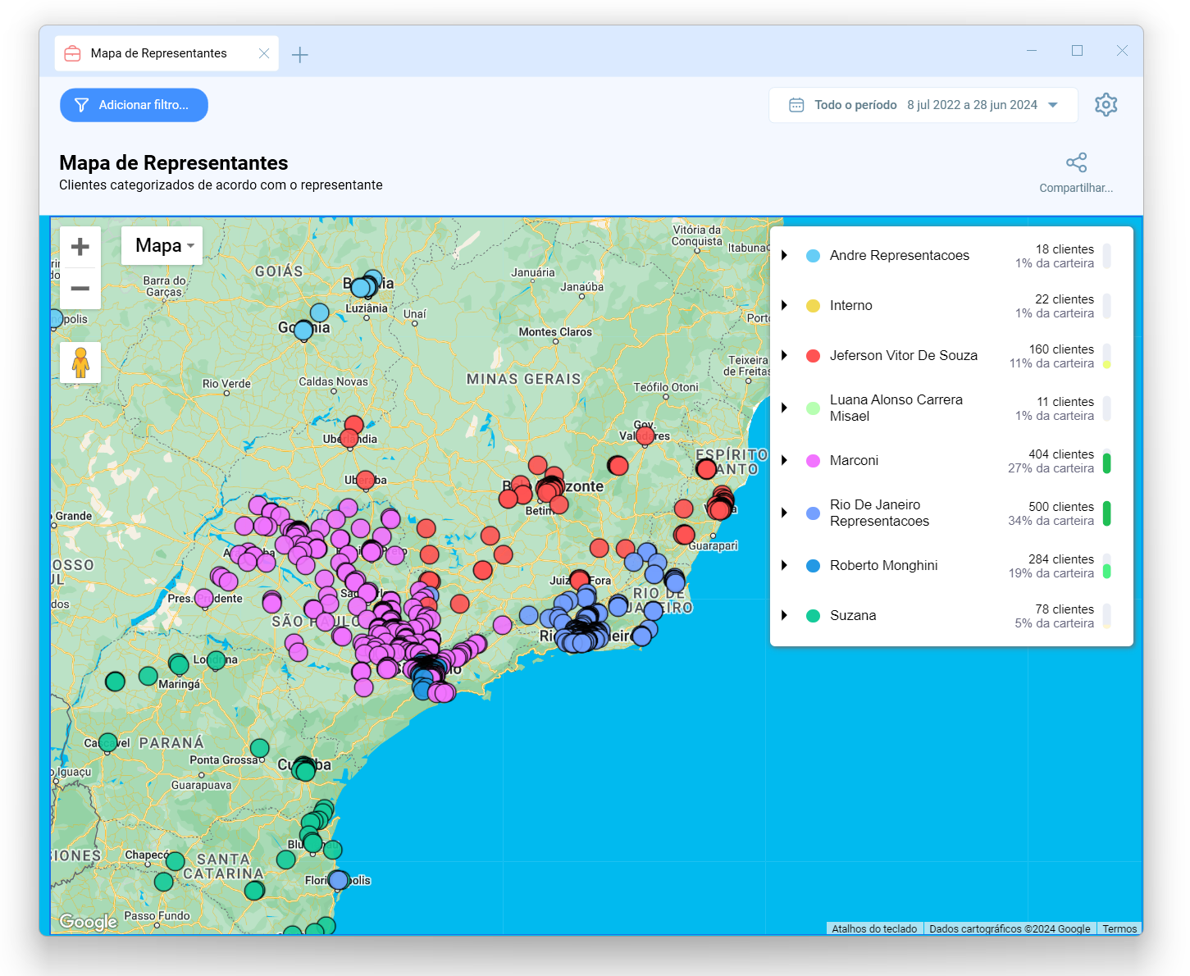The width and height of the screenshot is (1190, 976).
Task: Click the light green Luana Alonso color dot
Action: 813,408
